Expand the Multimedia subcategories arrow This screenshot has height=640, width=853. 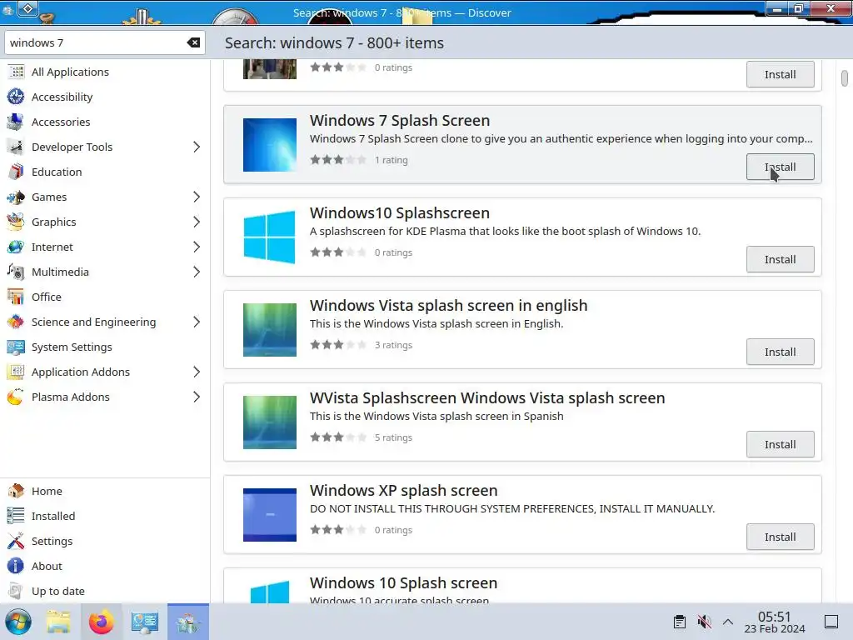(x=197, y=272)
